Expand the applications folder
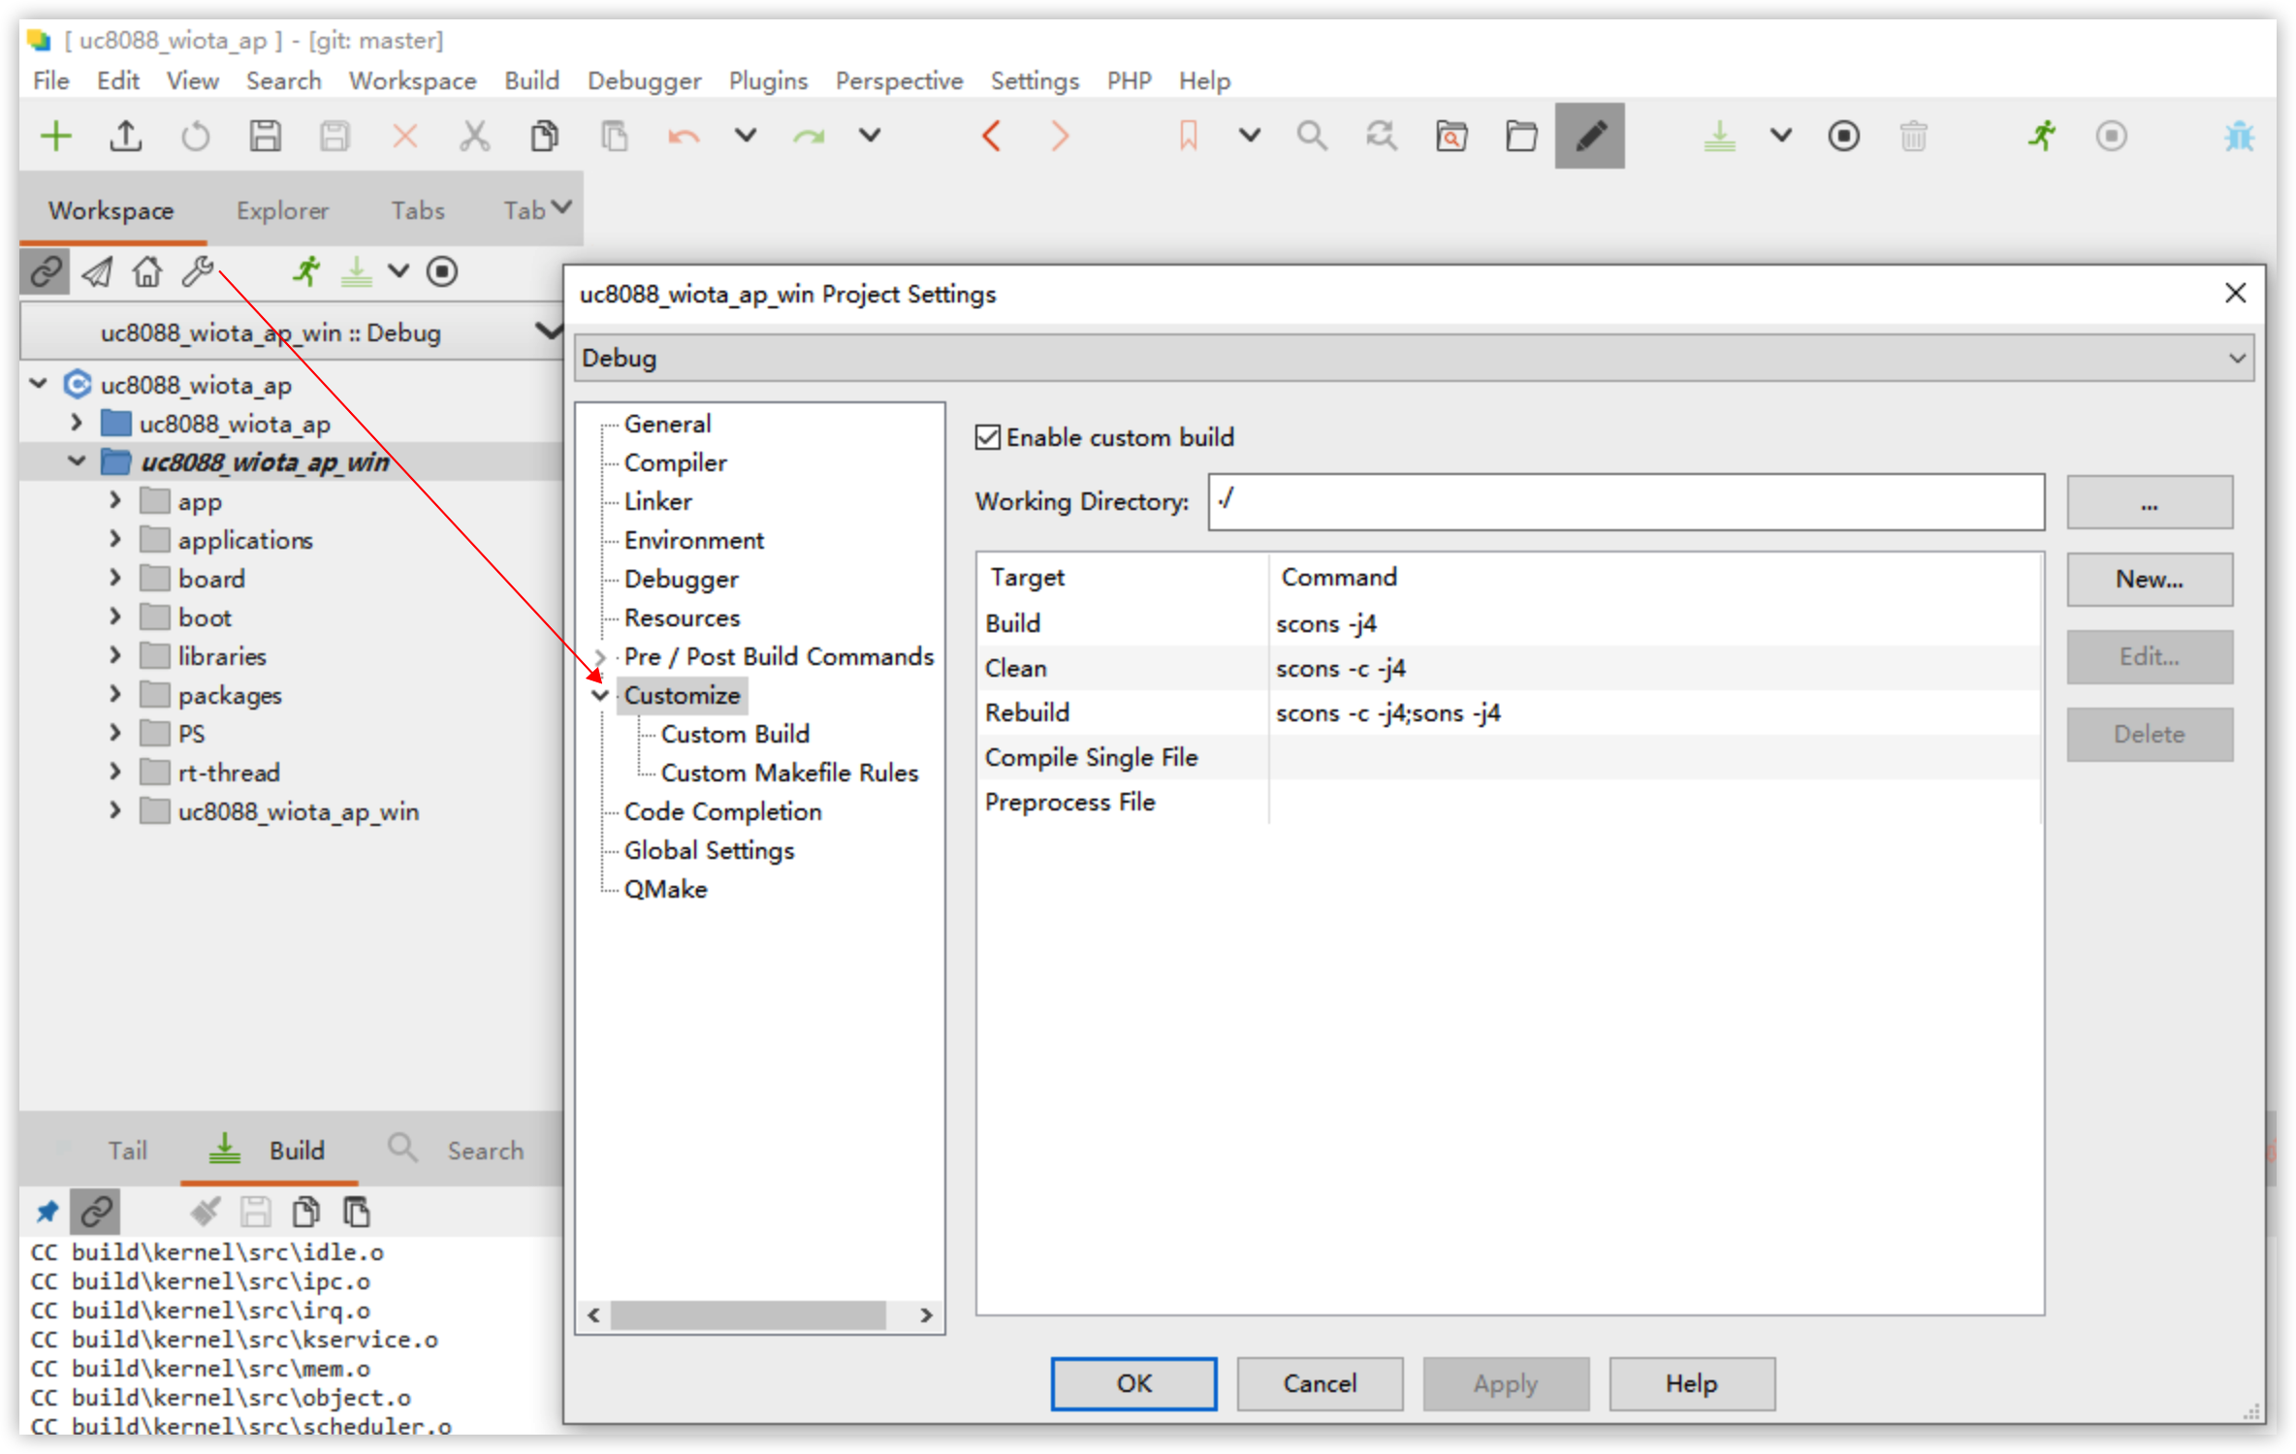Image resolution: width=2296 pixels, height=1454 pixels. click(115, 539)
